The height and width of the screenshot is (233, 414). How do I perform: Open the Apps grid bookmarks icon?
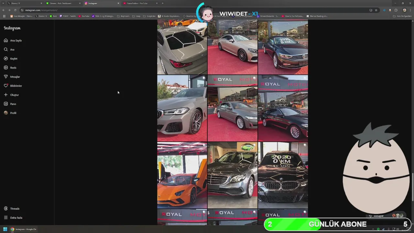click(4, 16)
